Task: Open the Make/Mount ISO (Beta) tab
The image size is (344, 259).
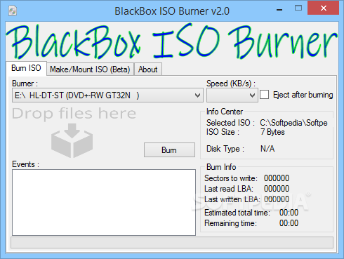Action: (x=90, y=69)
